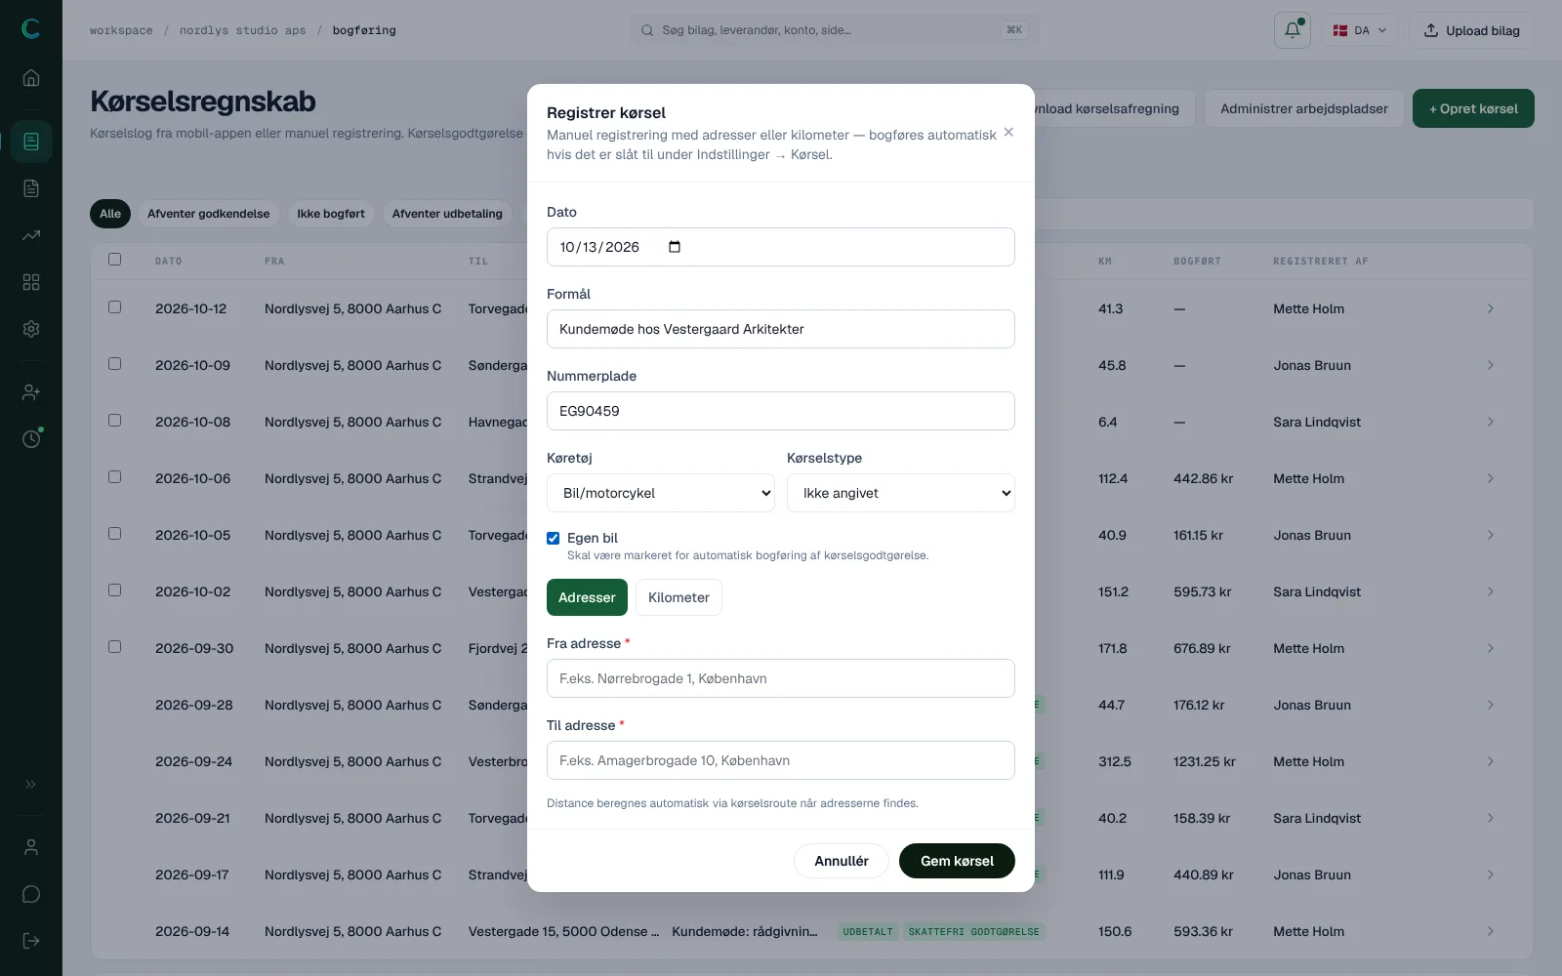Open the DA language selector
The height and width of the screenshot is (976, 1562).
pos(1360,30)
